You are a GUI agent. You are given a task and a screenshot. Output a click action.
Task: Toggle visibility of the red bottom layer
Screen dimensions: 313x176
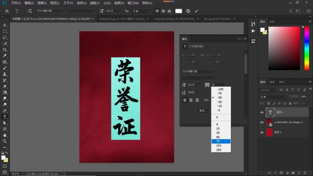click(x=262, y=132)
